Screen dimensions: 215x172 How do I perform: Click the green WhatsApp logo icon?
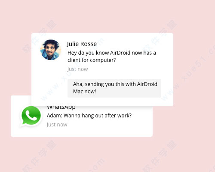31,116
